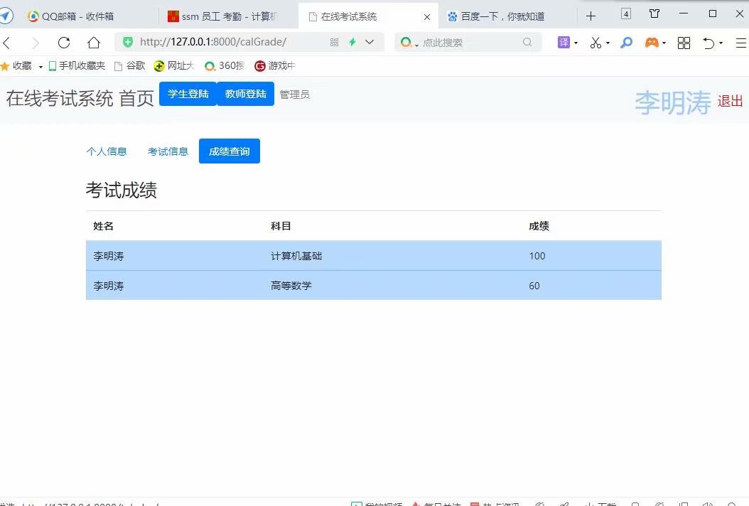Screen dimensions: 749x506
Task: Click the browser forward arrow
Action: tap(36, 43)
